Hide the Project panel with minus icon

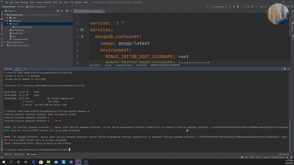(71, 11)
